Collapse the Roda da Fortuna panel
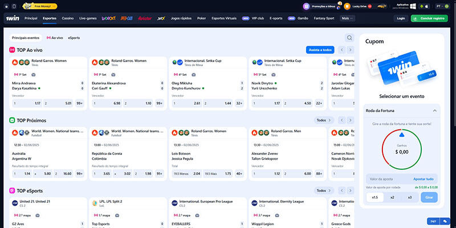This screenshot has height=228, width=456. click(x=435, y=111)
